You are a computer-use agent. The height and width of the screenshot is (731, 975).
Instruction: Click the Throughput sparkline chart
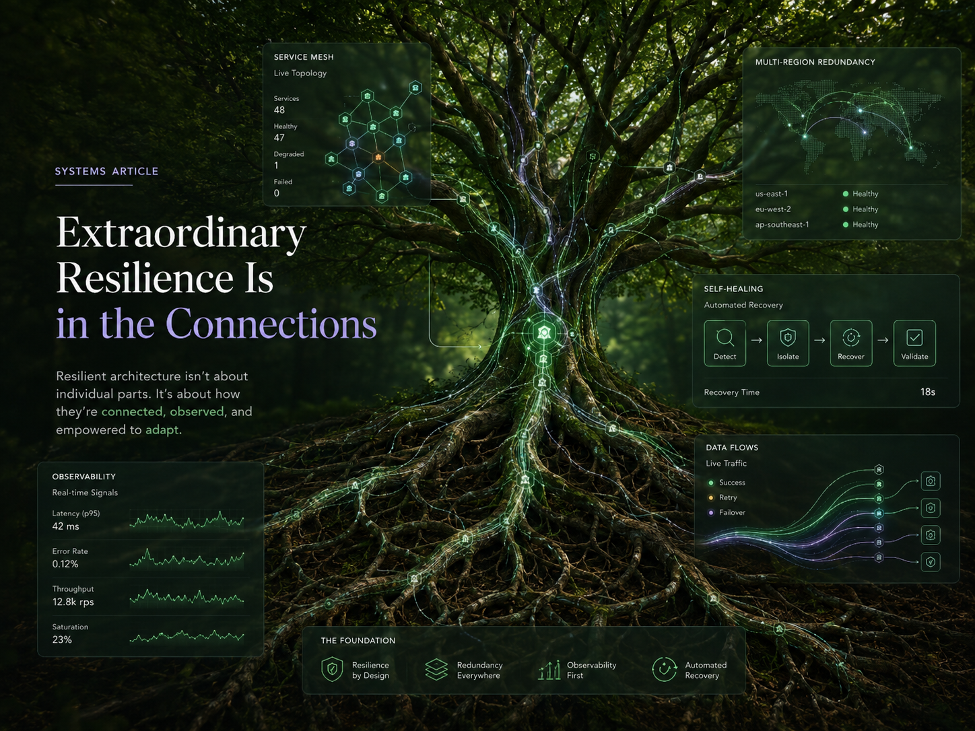click(187, 597)
